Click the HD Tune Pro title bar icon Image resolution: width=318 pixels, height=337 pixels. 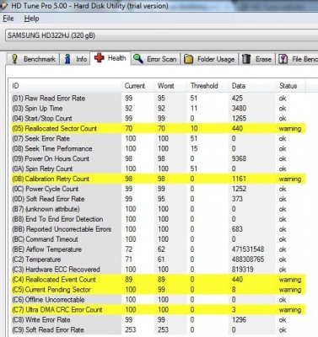[x=3, y=6]
